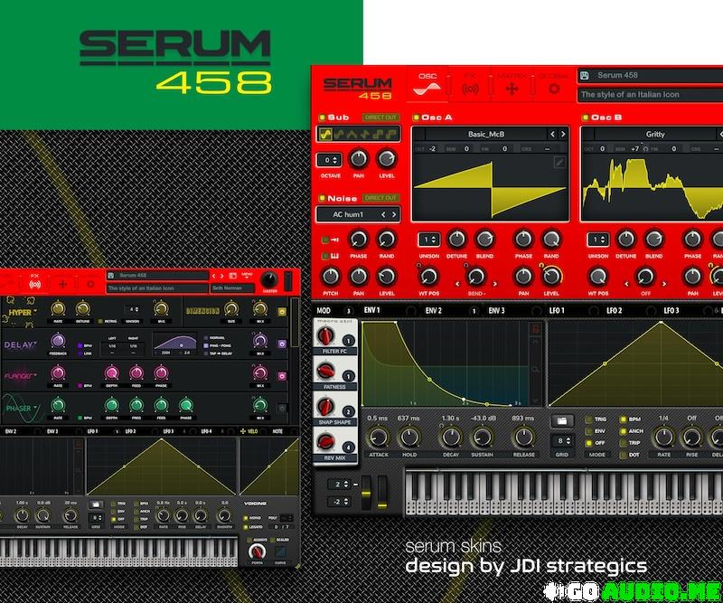The width and height of the screenshot is (723, 603).
Task: Select LFO 3 tab in OSC window
Action: 671,311
